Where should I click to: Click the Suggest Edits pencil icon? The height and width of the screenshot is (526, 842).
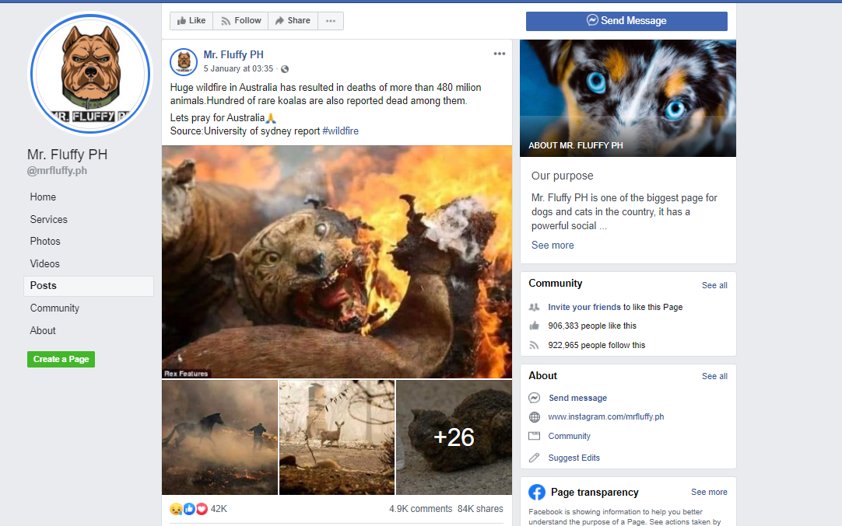tap(535, 458)
